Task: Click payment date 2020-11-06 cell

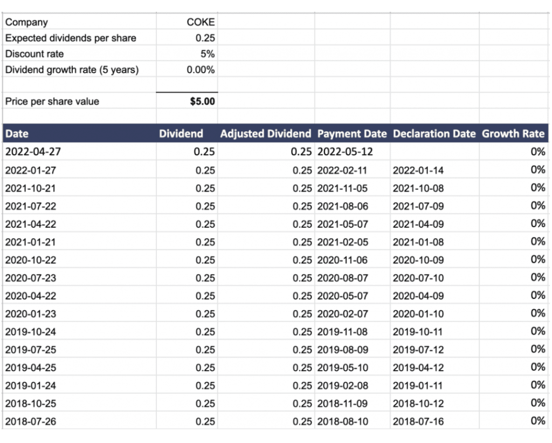Action: [342, 260]
